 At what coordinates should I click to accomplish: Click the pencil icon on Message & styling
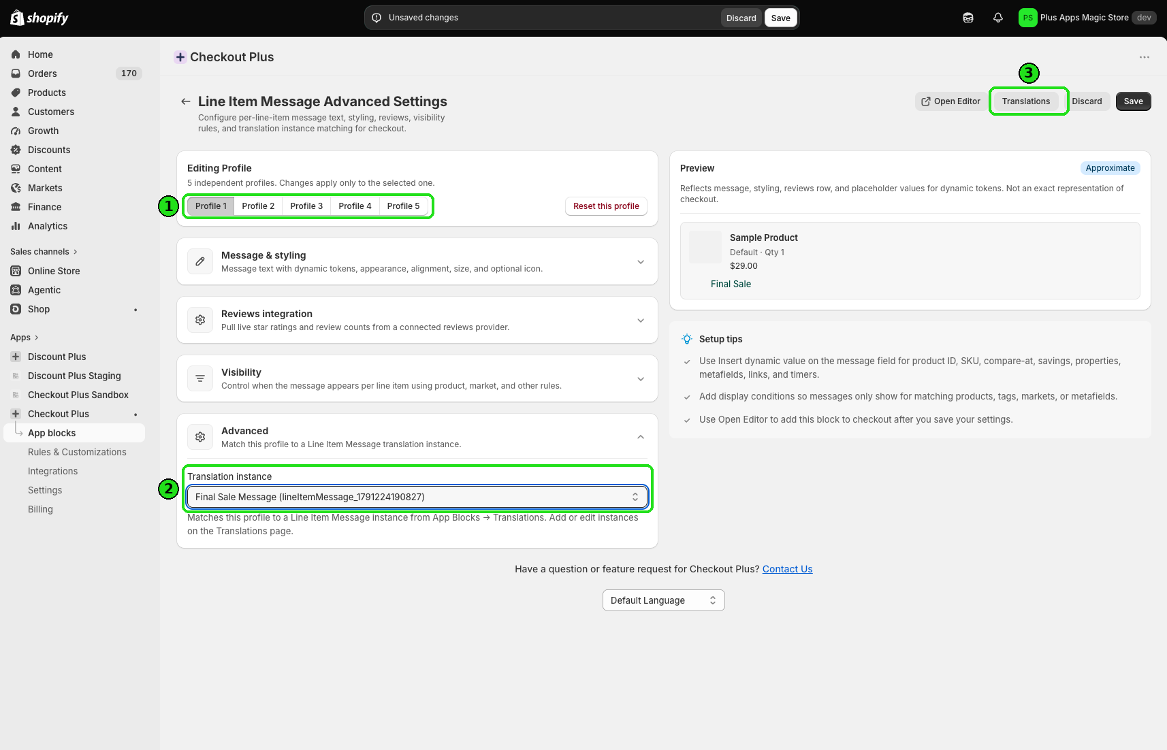pyautogui.click(x=200, y=261)
